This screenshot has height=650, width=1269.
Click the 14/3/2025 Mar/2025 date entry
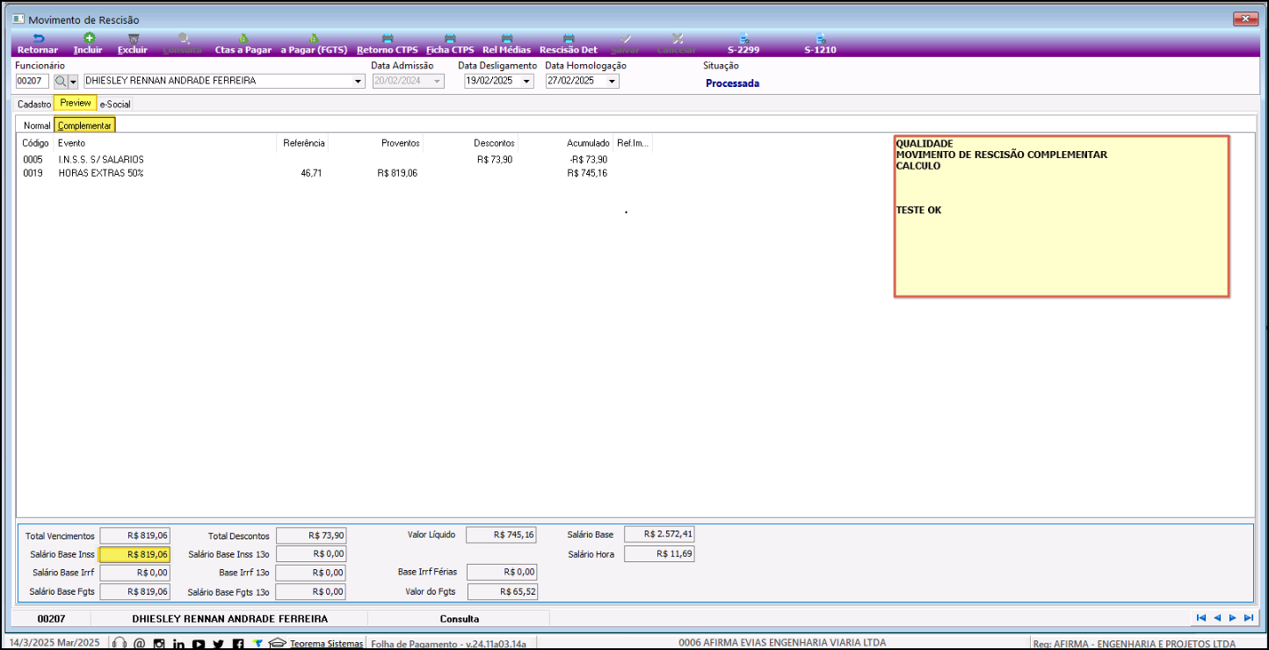tap(54, 642)
